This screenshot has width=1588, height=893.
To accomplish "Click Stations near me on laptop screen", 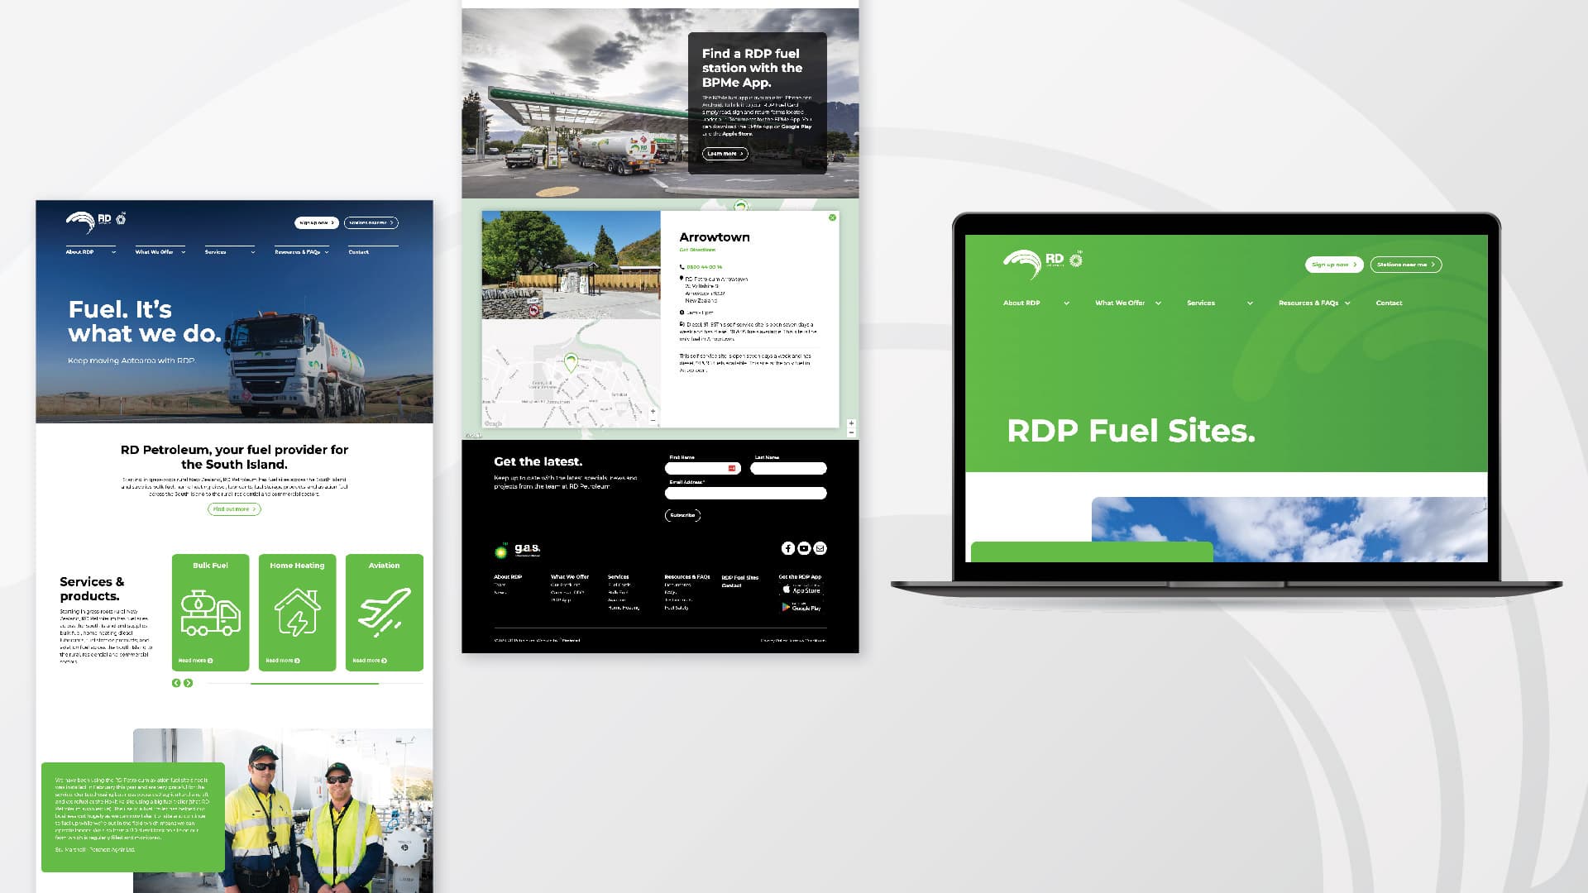I will (x=1405, y=265).
